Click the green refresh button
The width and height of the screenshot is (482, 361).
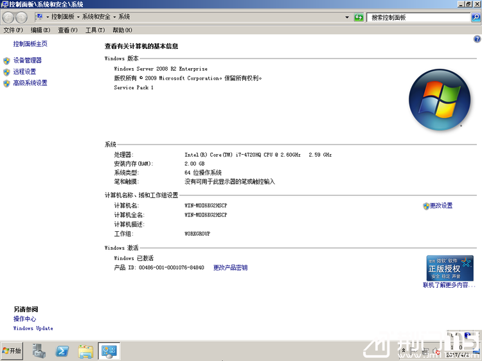tap(359, 17)
